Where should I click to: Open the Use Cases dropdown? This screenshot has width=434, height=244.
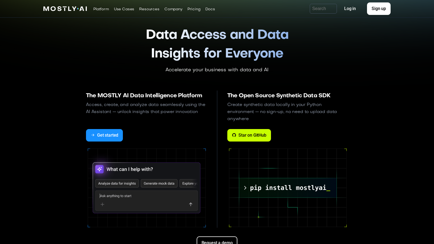coord(124,9)
